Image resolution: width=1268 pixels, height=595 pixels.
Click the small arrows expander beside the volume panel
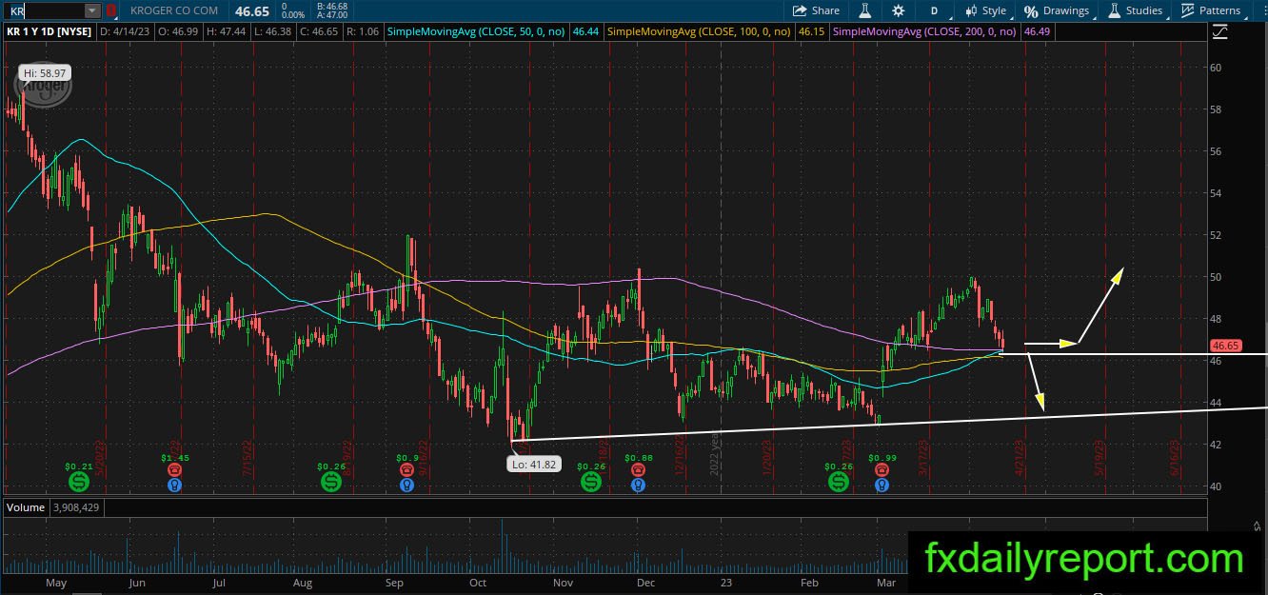(x=1258, y=526)
